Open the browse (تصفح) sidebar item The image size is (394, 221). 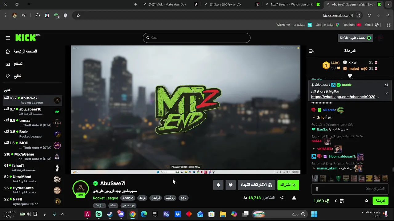[x=14, y=64]
